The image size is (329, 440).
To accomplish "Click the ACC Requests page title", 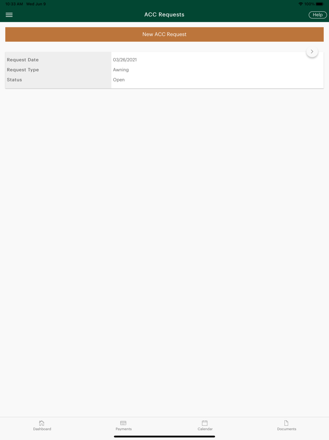I will coord(164,15).
